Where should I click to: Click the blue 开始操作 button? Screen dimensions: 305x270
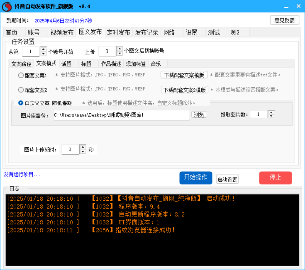click(x=196, y=178)
